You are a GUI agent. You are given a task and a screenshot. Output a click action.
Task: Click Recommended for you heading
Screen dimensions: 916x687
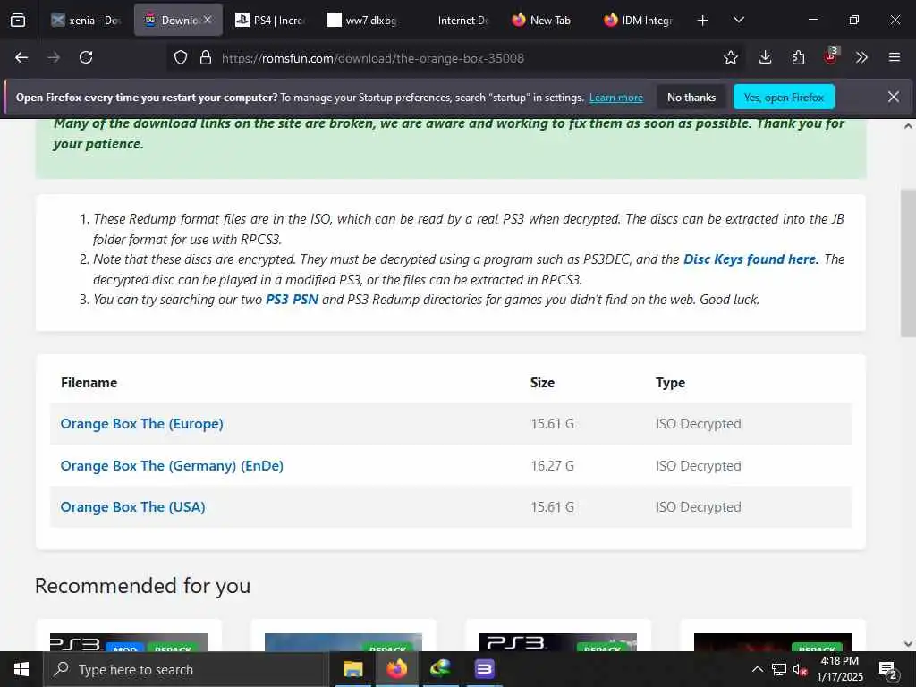pyautogui.click(x=142, y=585)
